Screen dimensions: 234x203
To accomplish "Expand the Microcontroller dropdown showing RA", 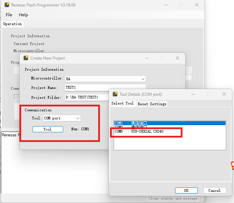I will pos(106,79).
